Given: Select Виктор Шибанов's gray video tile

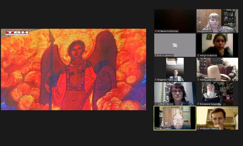Looking at the screenshot, I should tap(175, 45).
